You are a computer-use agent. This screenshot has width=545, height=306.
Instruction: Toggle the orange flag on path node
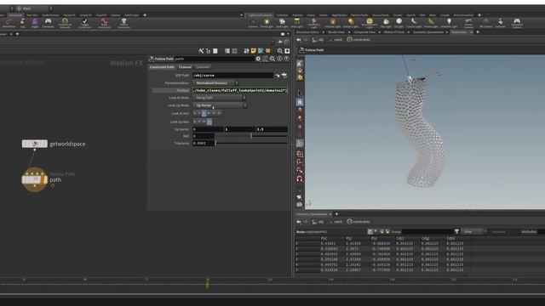(x=43, y=179)
